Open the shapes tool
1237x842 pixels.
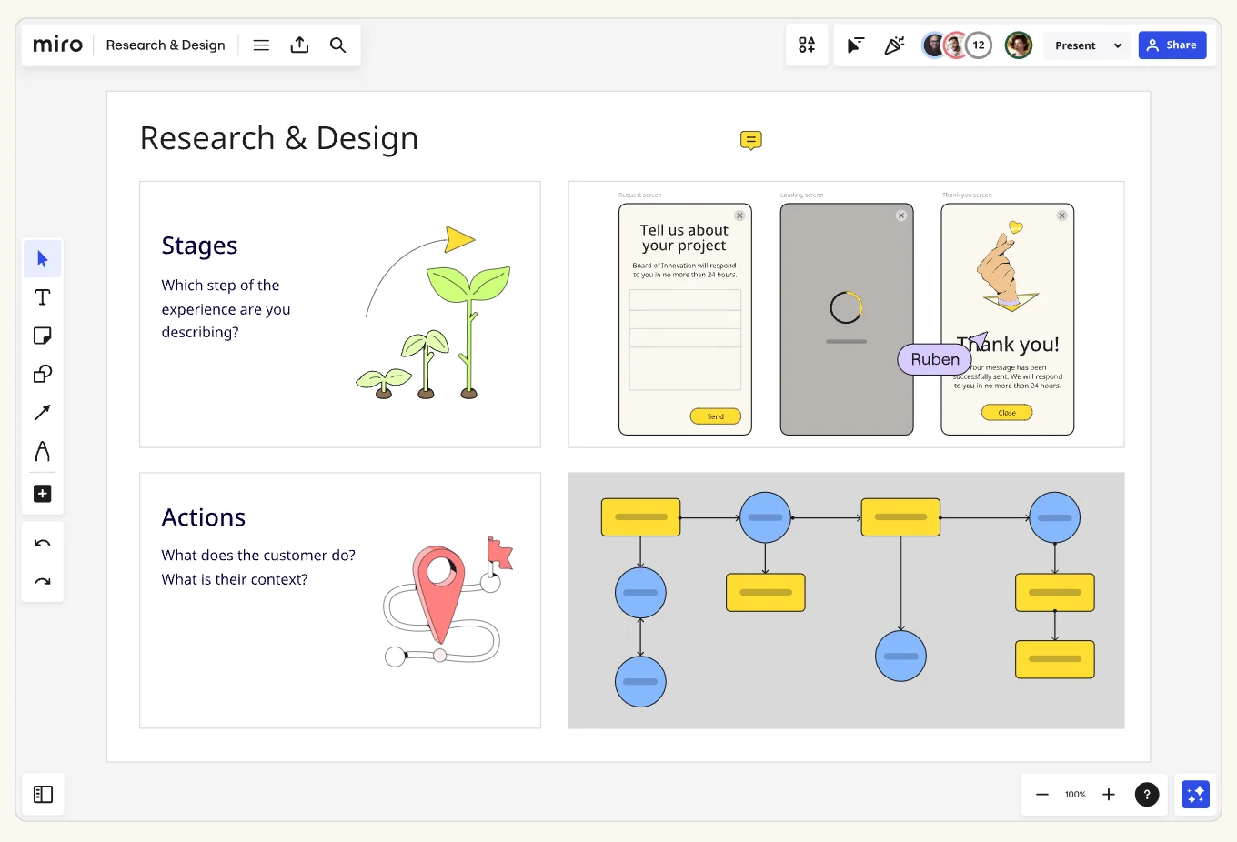click(42, 374)
